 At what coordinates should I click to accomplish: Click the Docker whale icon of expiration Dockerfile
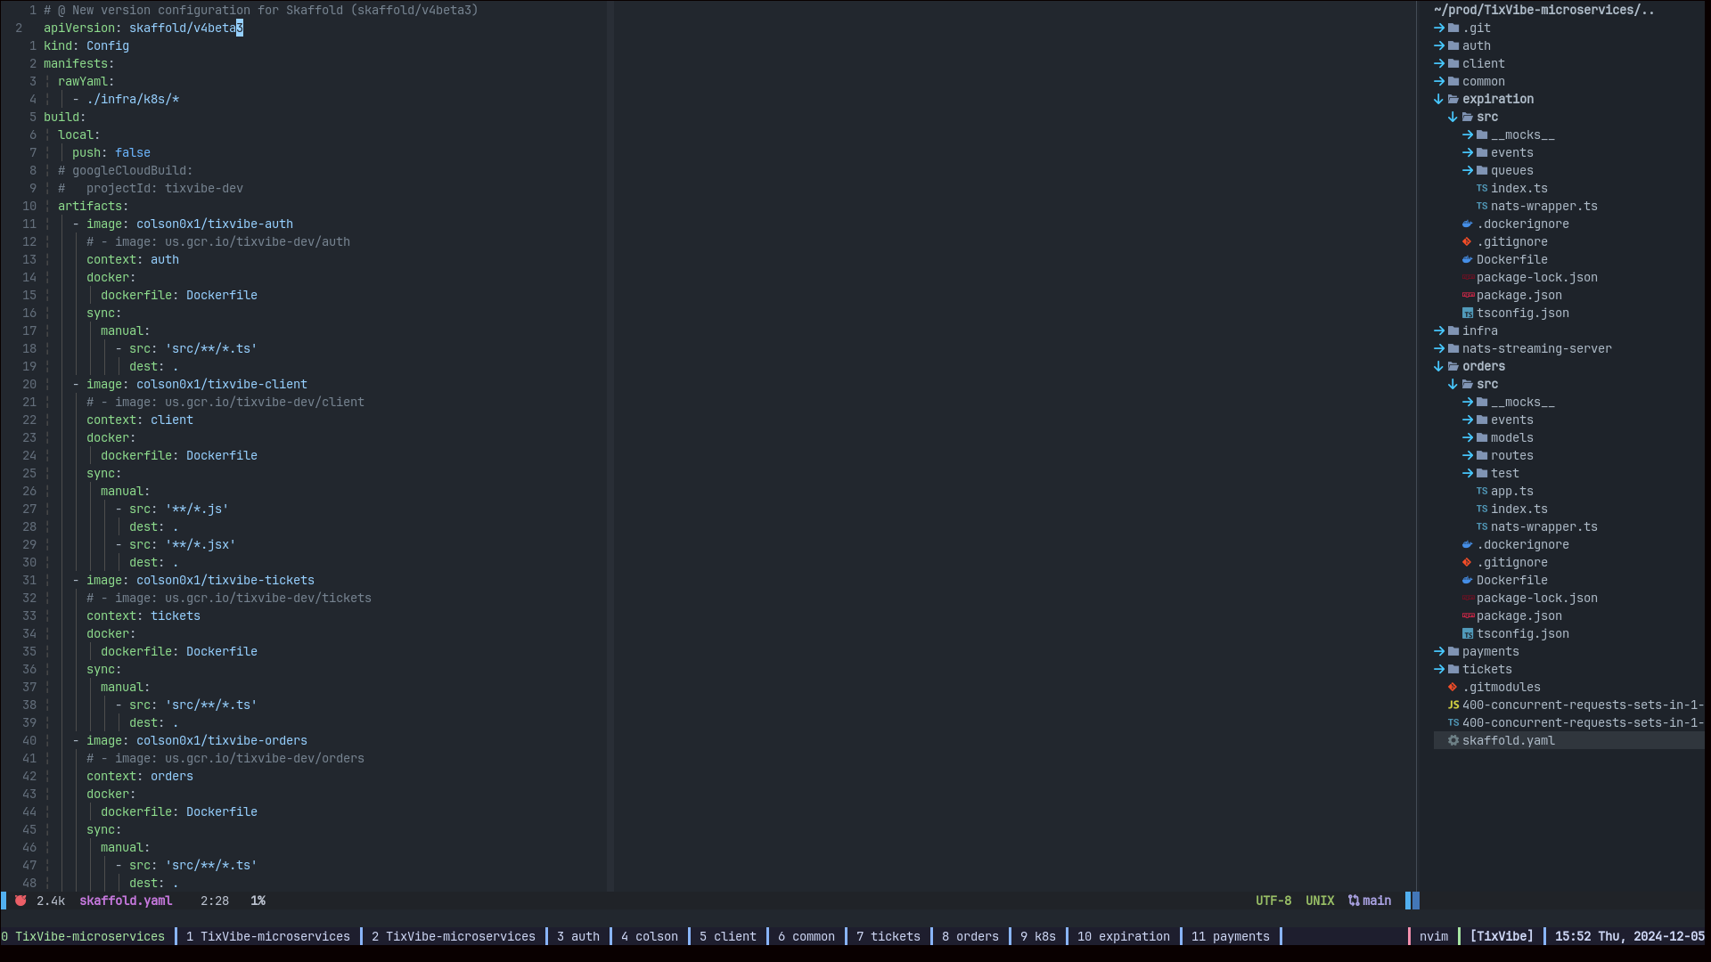pos(1467,259)
